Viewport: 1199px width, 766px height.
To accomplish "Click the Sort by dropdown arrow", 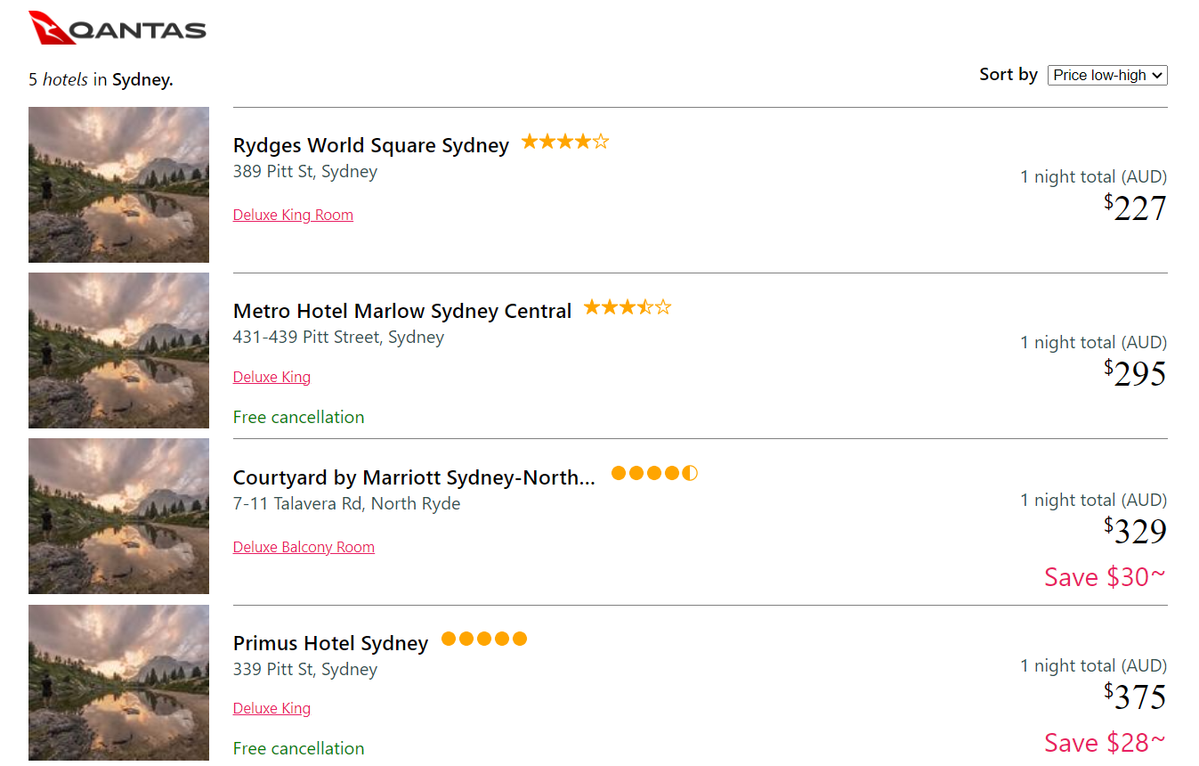I will (1158, 75).
